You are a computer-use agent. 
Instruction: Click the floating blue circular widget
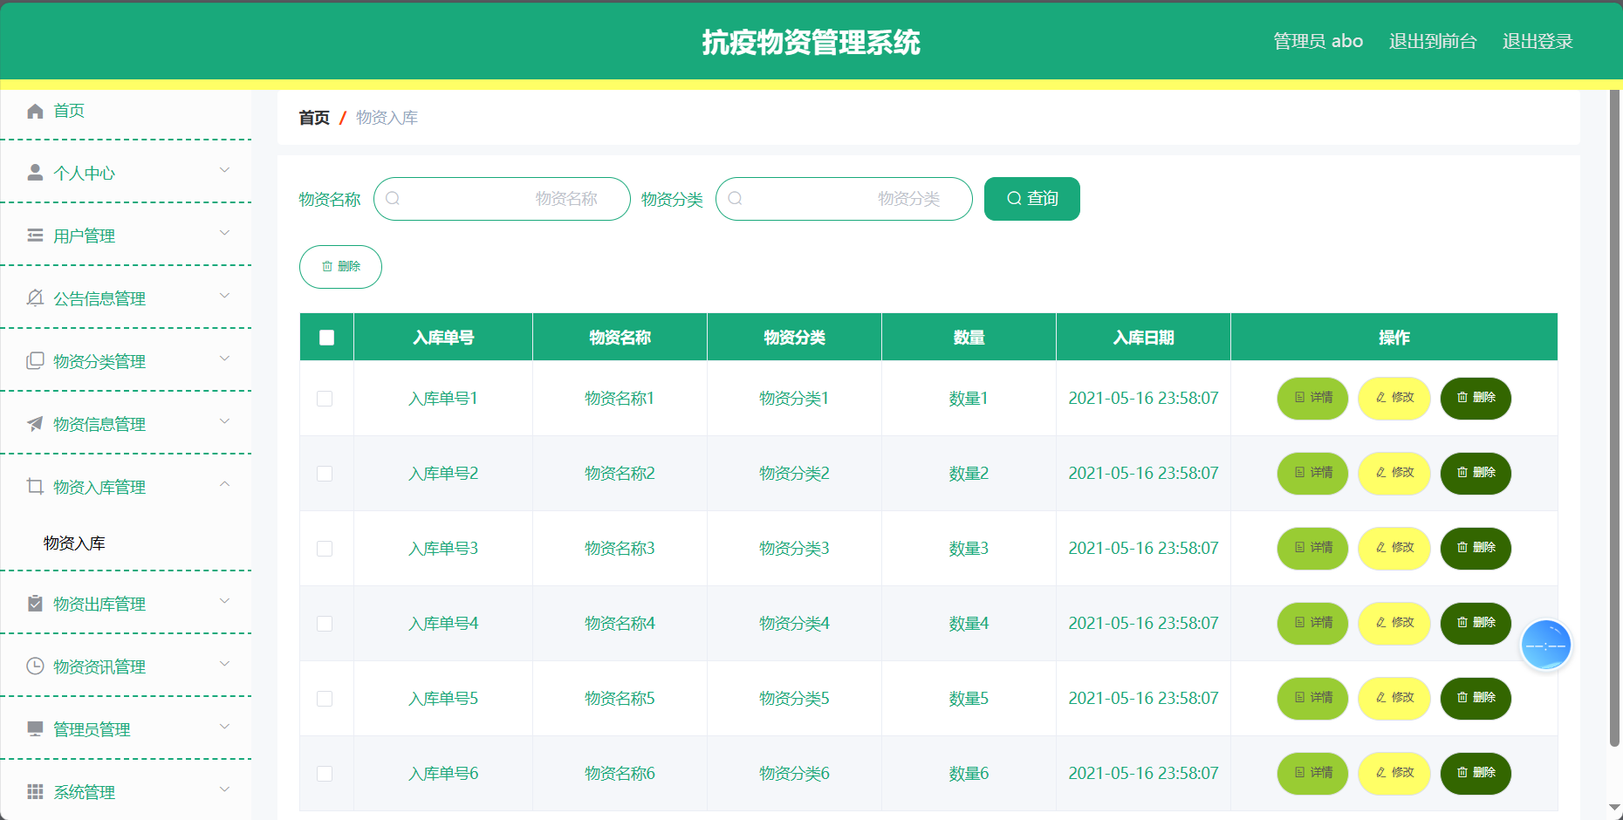[1545, 646]
